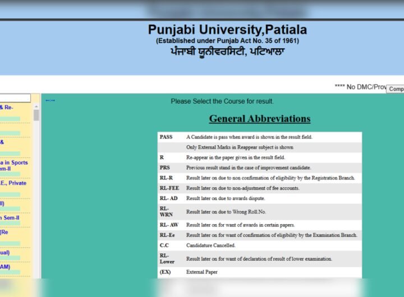The width and height of the screenshot is (404, 297).
Task: Click the small blue arrow link in the results panel
Action: coord(50,100)
